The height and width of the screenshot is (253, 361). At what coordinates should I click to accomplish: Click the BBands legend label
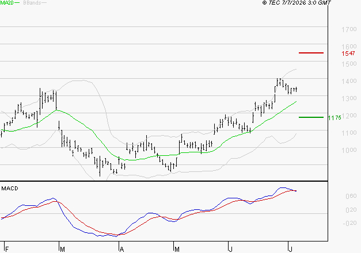pyautogui.click(x=32, y=3)
